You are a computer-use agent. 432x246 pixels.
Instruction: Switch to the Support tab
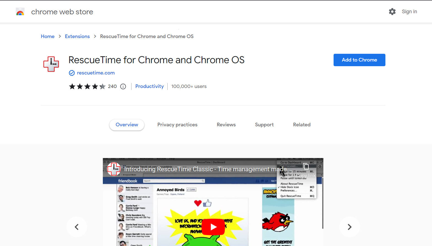(264, 125)
